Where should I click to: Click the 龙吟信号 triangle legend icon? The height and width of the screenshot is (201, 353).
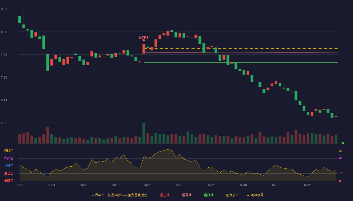pos(248,195)
